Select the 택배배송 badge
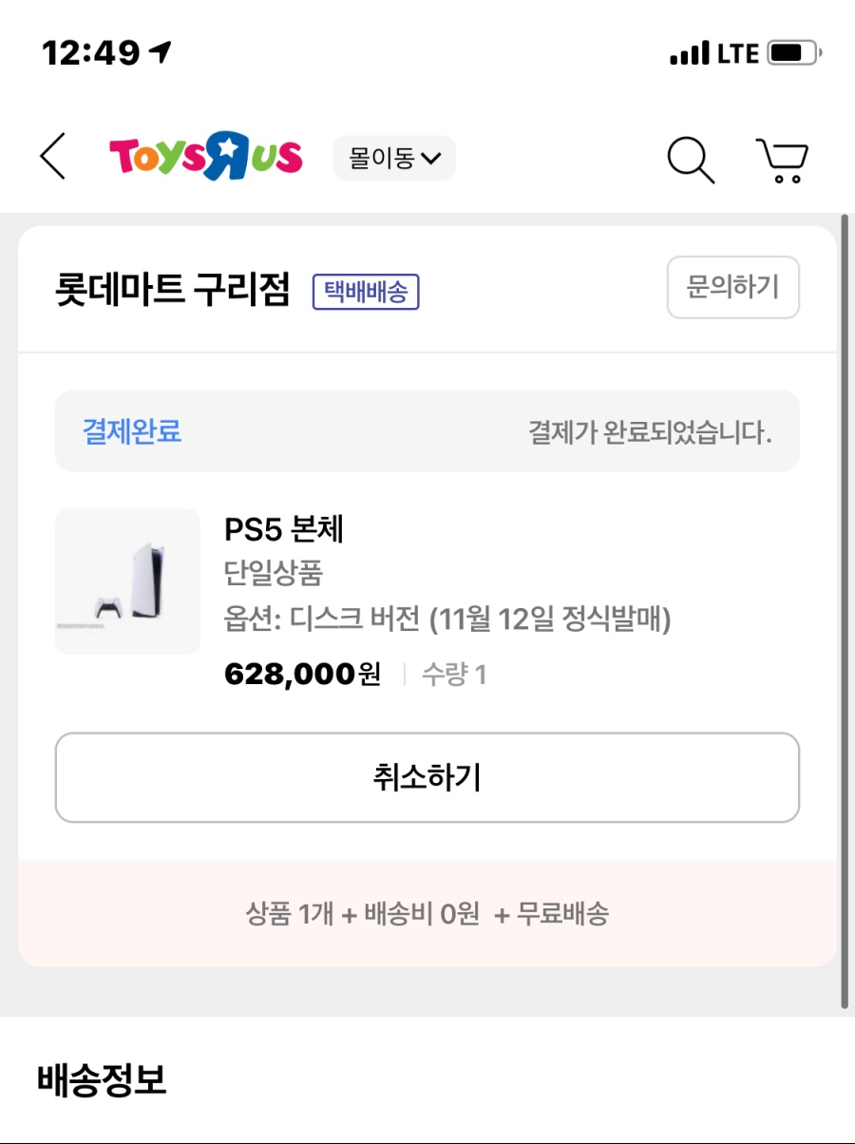 (x=366, y=292)
